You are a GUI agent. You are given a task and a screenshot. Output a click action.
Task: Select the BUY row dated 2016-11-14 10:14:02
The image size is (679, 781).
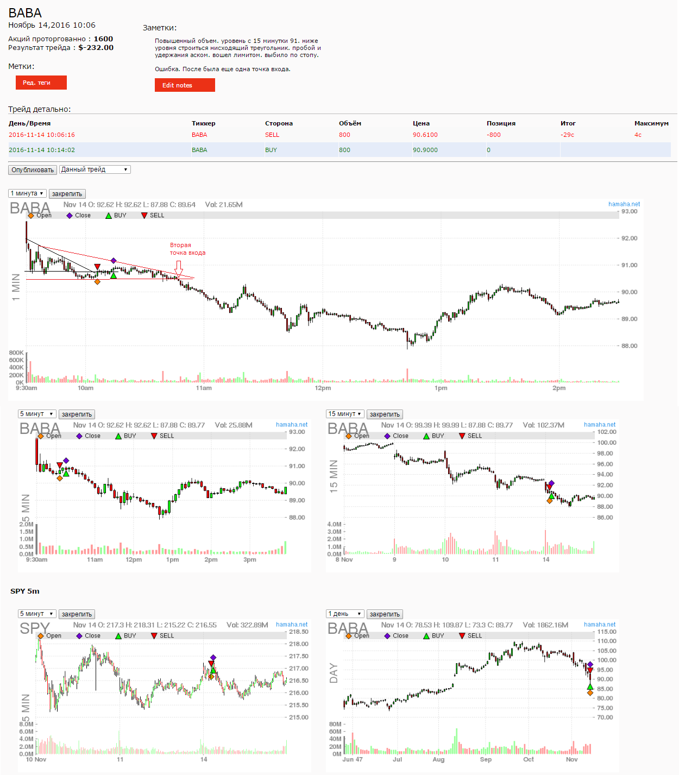point(339,150)
